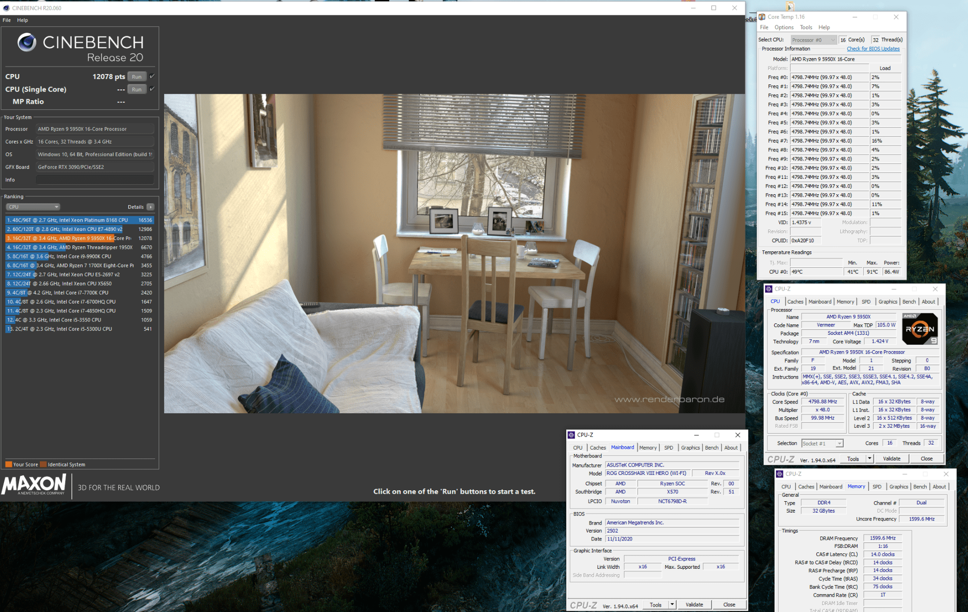Switch to Caches tab in Memory CPU-Z window

tap(806, 487)
